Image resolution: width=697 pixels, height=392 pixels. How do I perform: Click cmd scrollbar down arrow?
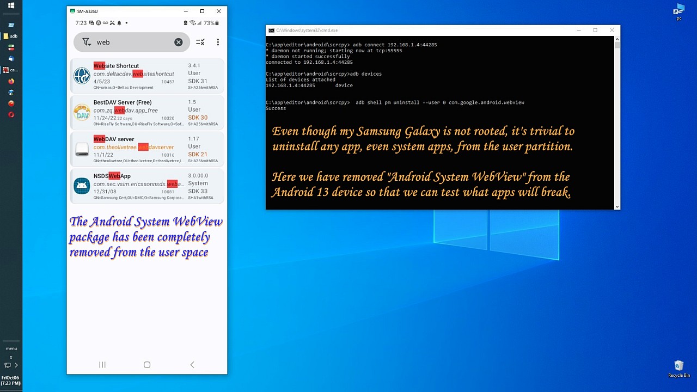(617, 206)
